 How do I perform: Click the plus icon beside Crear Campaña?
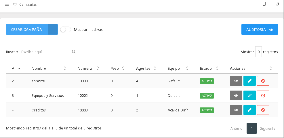(x=53, y=29)
